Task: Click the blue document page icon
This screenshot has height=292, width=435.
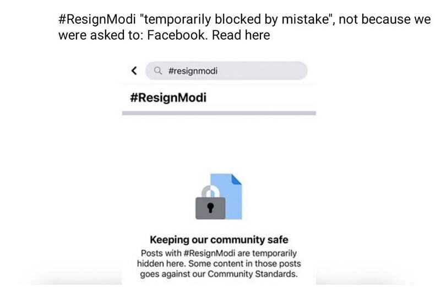Action: click(x=226, y=196)
